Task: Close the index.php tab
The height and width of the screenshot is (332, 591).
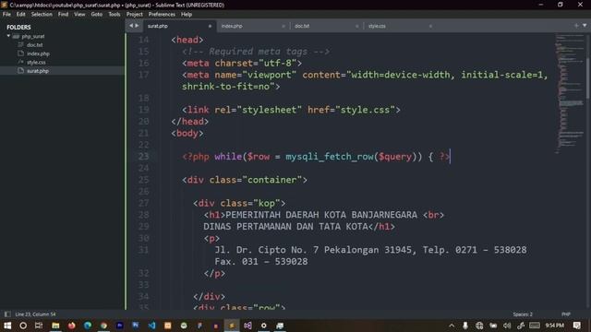Action: coord(283,26)
